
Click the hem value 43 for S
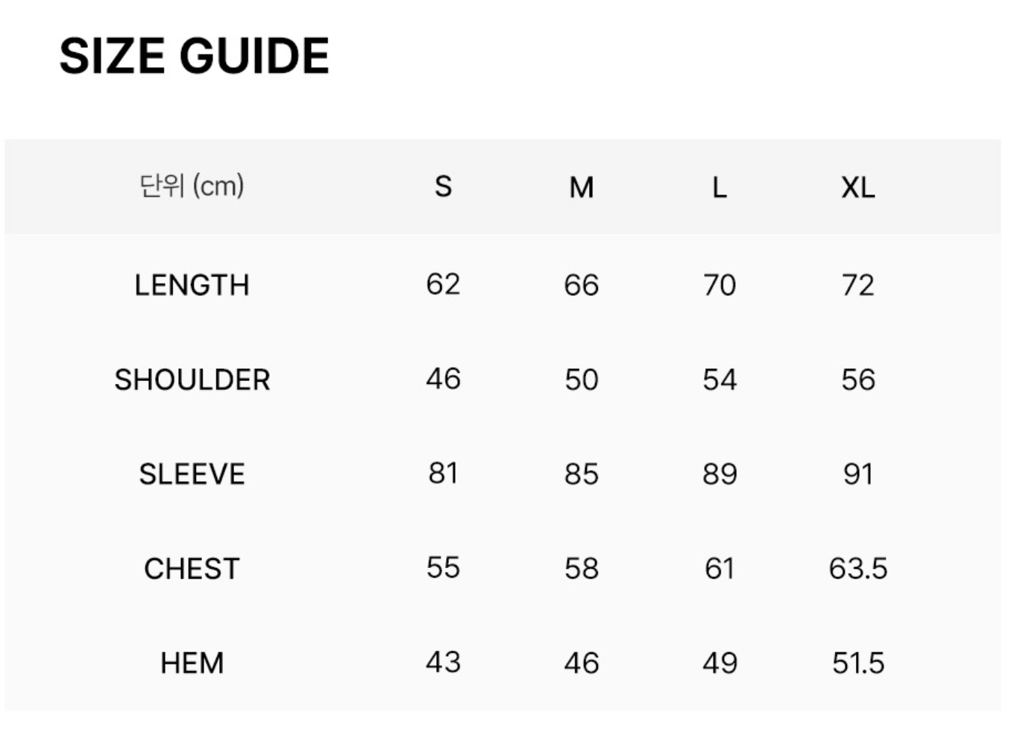pyautogui.click(x=443, y=662)
